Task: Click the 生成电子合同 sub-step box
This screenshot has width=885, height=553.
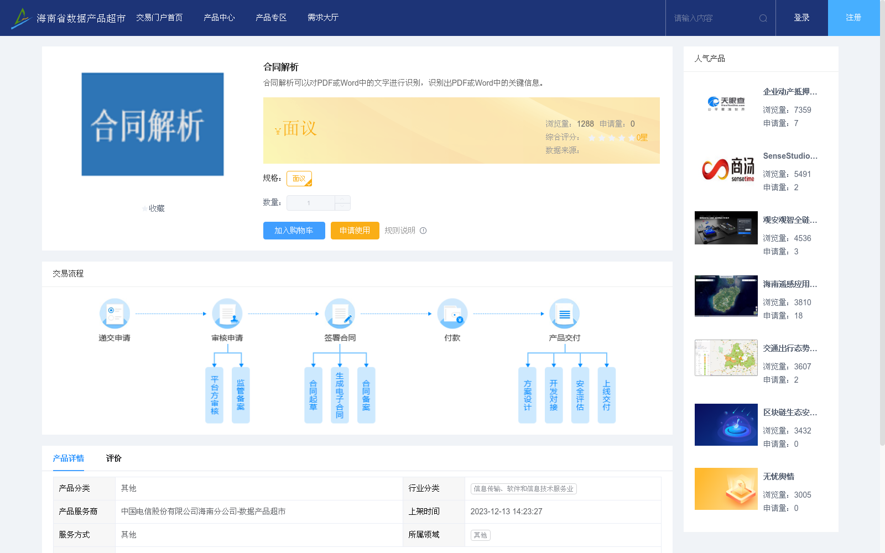Action: coord(340,395)
